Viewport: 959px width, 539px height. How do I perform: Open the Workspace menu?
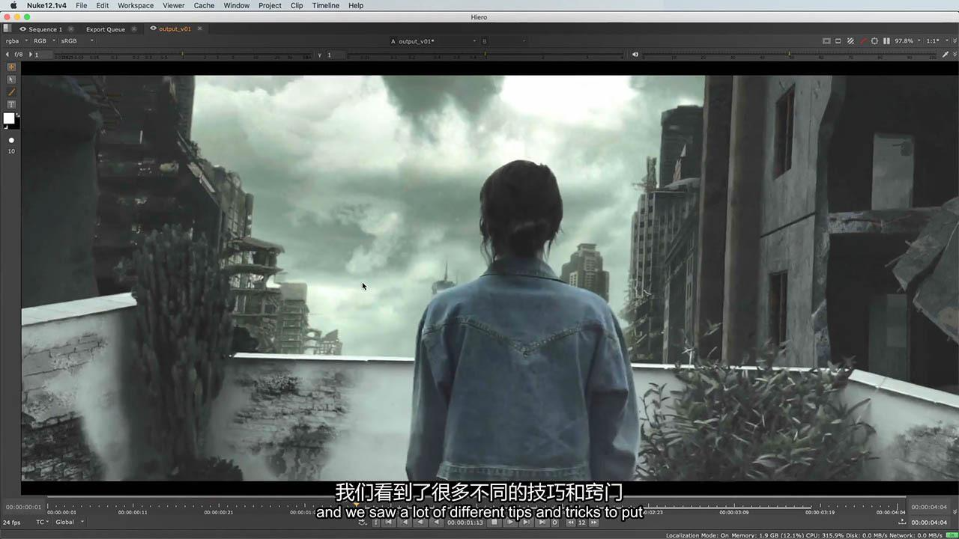pyautogui.click(x=136, y=5)
